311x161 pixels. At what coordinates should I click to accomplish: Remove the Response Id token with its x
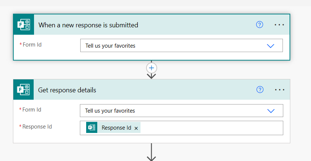136,128
